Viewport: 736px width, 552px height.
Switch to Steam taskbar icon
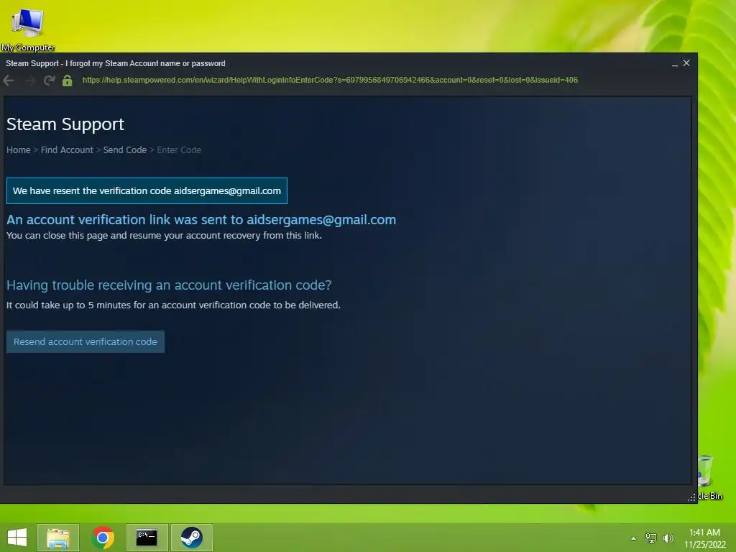191,538
